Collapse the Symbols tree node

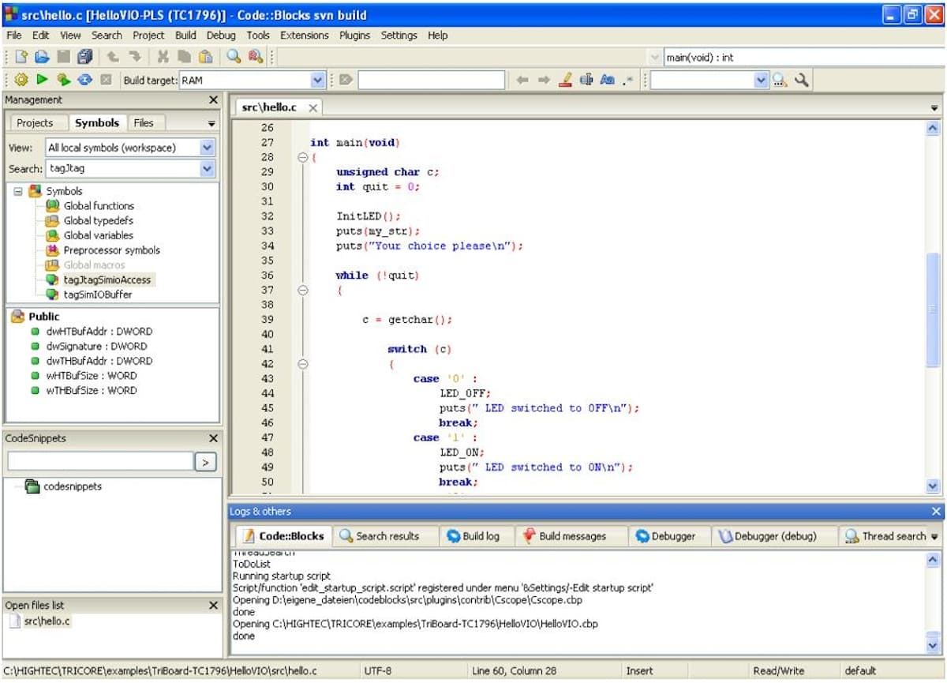[x=18, y=191]
